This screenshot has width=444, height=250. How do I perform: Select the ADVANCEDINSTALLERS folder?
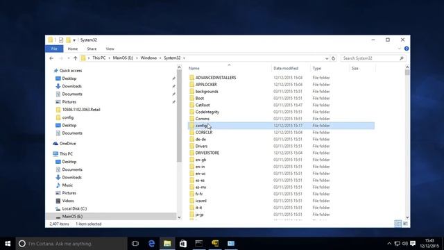click(x=216, y=78)
